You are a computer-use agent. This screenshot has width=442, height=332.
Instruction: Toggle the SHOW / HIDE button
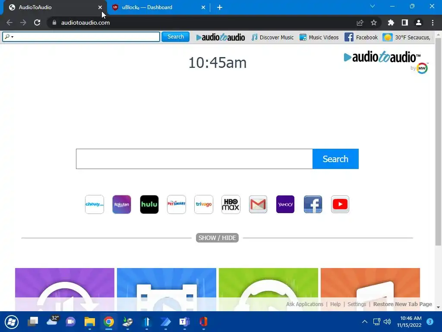coord(218,238)
